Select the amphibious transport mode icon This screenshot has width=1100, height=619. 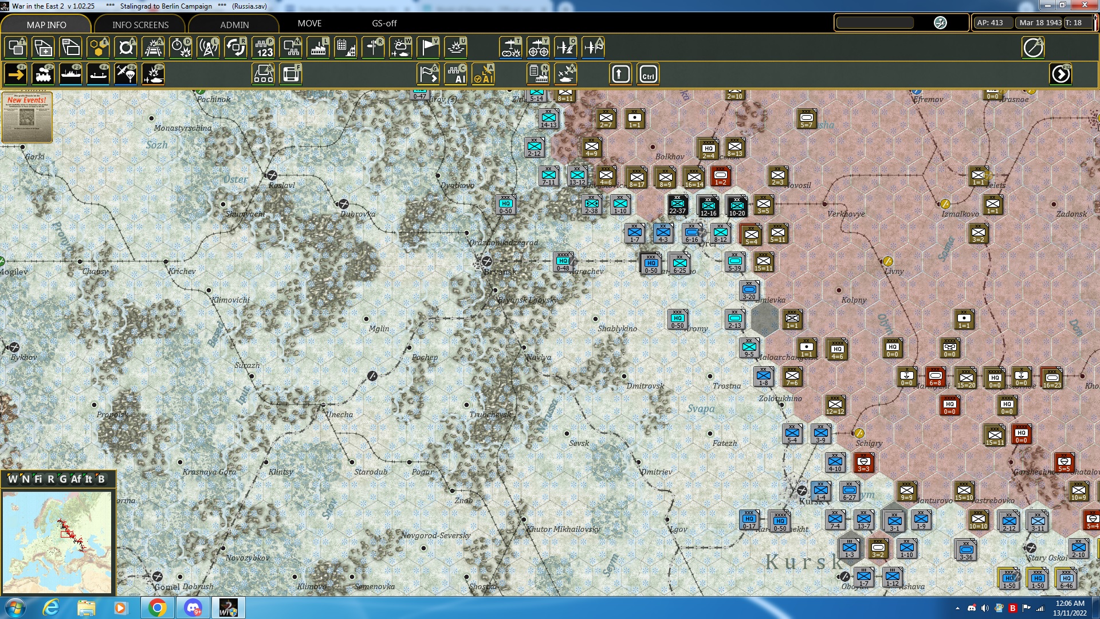coord(99,74)
